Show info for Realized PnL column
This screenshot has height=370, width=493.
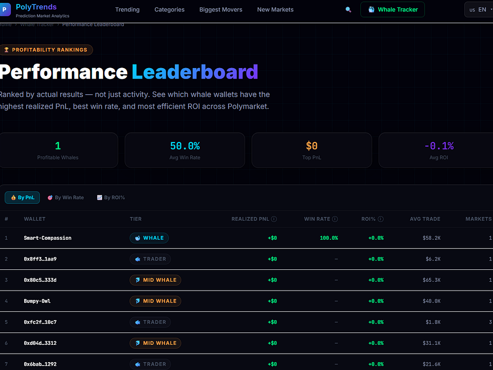click(274, 219)
